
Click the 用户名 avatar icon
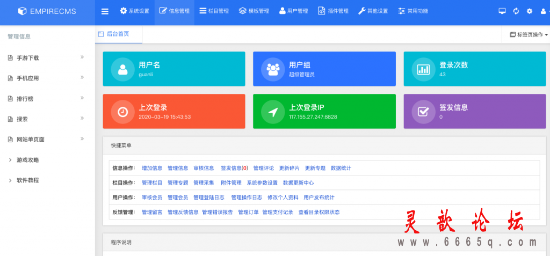[123, 69]
